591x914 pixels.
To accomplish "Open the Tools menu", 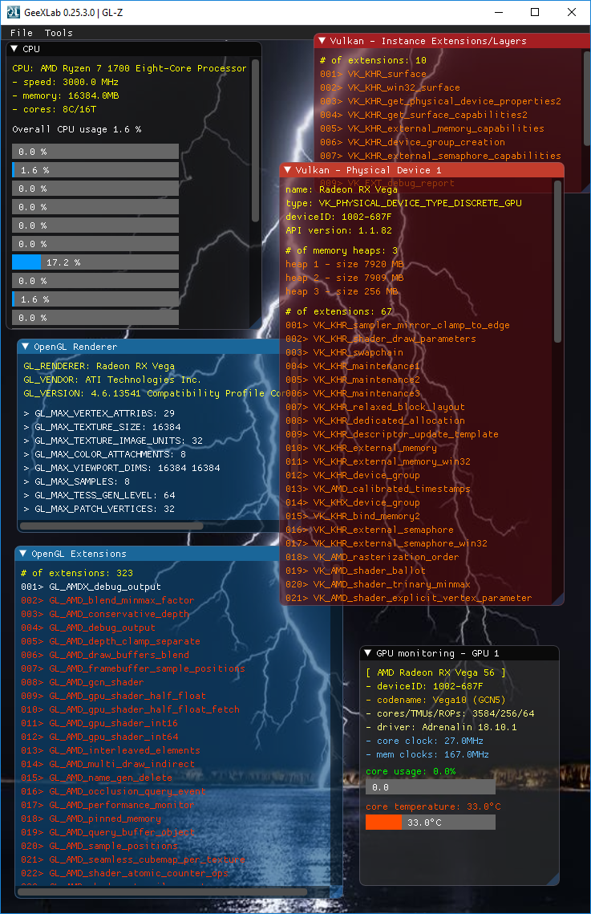I will (59, 33).
